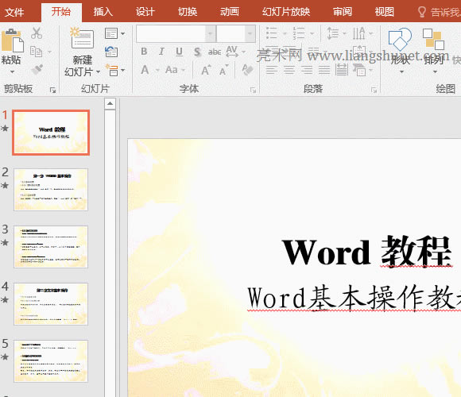Select slide 2 thumbnail
The width and height of the screenshot is (461, 397).
[51, 190]
